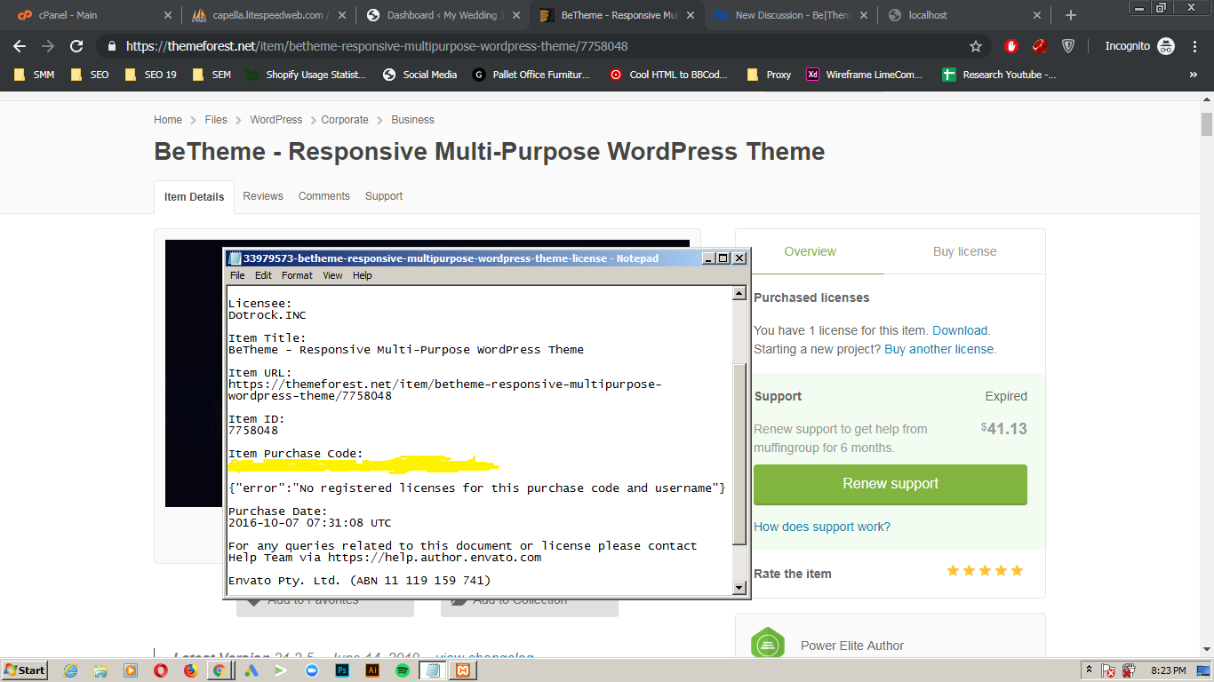Screen dimensions: 1214x682
Task: Open Notepad Help menu
Action: pyautogui.click(x=362, y=275)
